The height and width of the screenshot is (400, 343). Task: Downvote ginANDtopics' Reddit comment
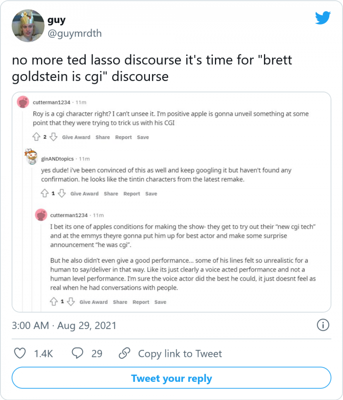pos(62,194)
